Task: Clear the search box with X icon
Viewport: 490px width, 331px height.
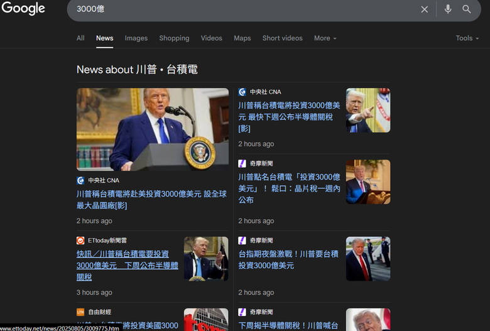Action: [x=424, y=9]
